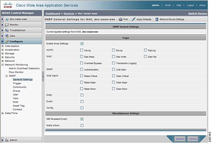The height and width of the screenshot is (143, 212).
Task: Collapse the Configure menu arrow
Action: point(2,41)
